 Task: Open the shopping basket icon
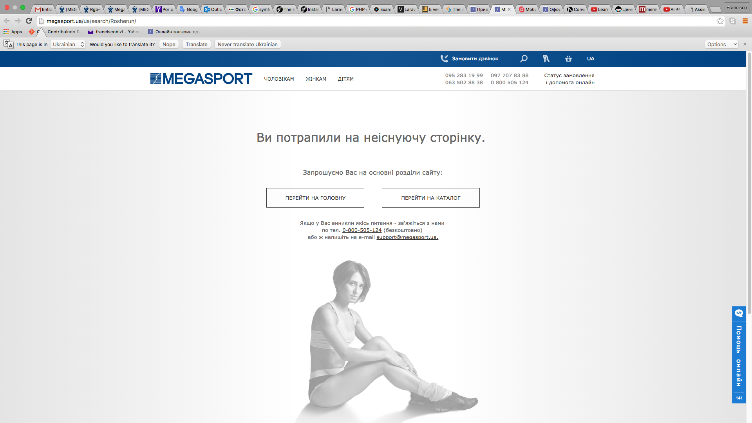(x=568, y=59)
